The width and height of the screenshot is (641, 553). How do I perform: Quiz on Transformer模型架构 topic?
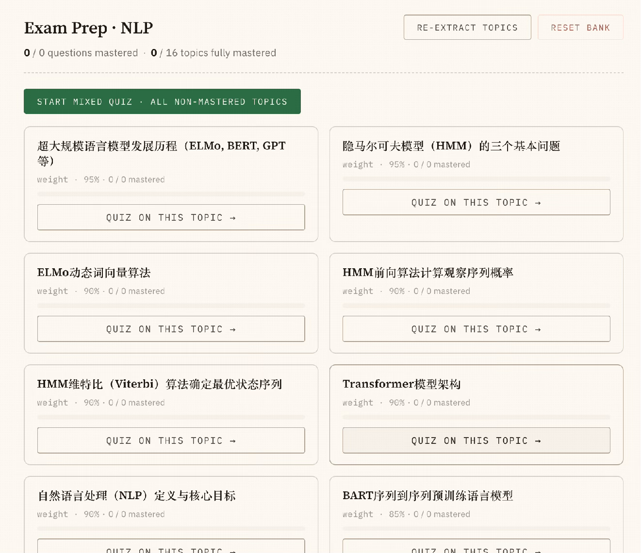click(x=476, y=440)
